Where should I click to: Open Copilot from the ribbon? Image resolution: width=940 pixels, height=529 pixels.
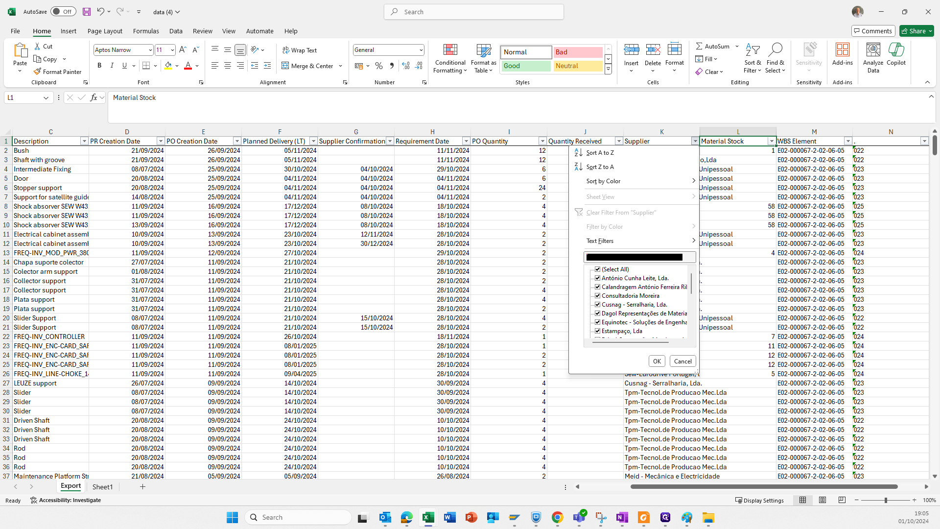tap(896, 50)
